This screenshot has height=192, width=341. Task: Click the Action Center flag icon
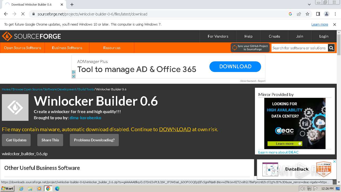coord(316,189)
